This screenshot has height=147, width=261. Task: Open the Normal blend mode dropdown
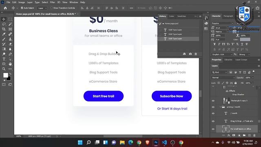[x=223, y=78]
